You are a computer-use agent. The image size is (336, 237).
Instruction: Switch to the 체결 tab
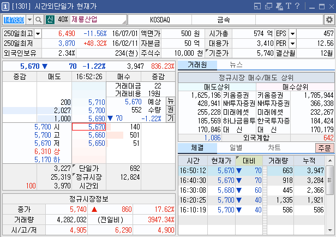click(x=197, y=148)
